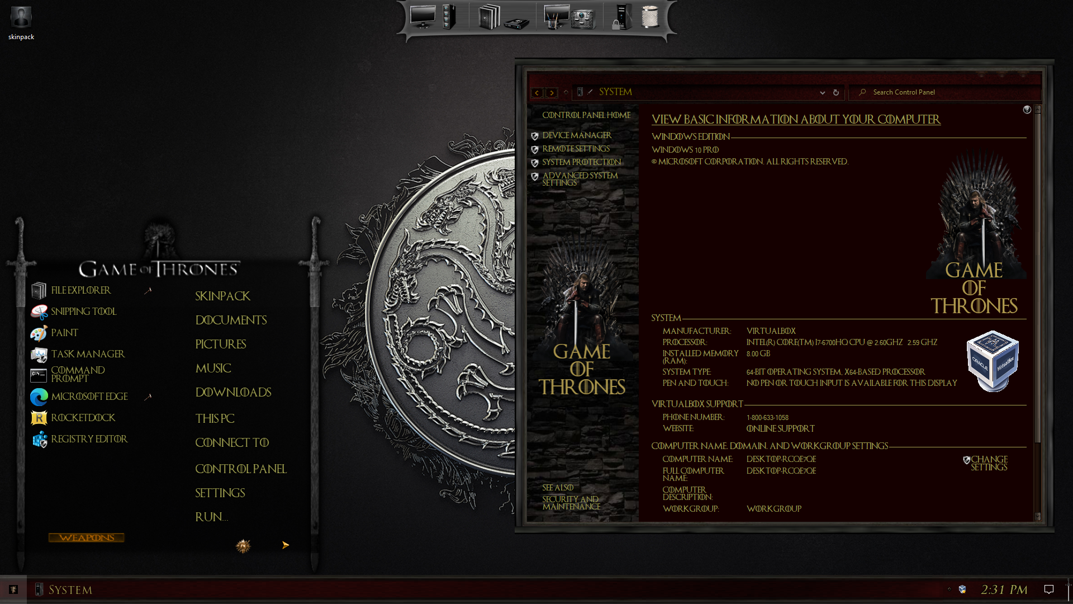Click the help question mark icon
Screen dimensions: 1073x604
pos(1027,110)
